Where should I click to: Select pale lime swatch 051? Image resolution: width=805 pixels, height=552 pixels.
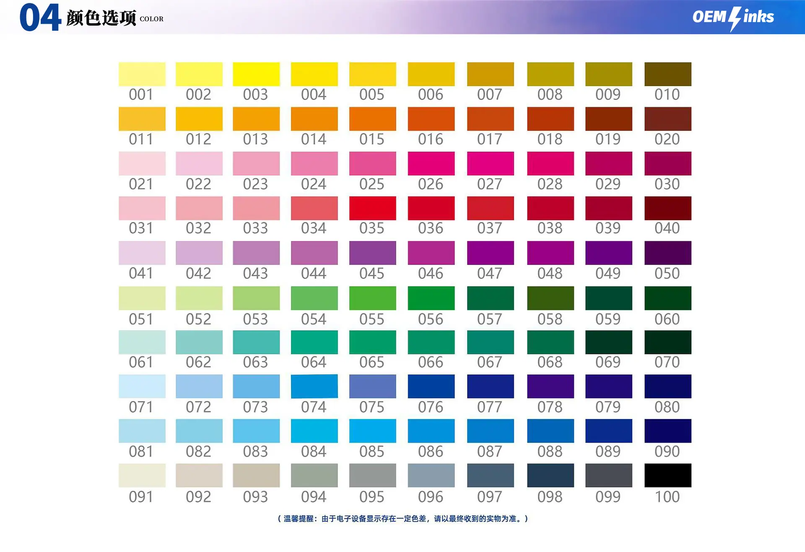(142, 298)
